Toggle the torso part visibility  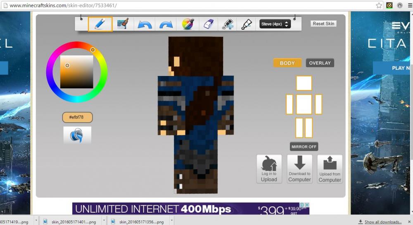(x=304, y=104)
